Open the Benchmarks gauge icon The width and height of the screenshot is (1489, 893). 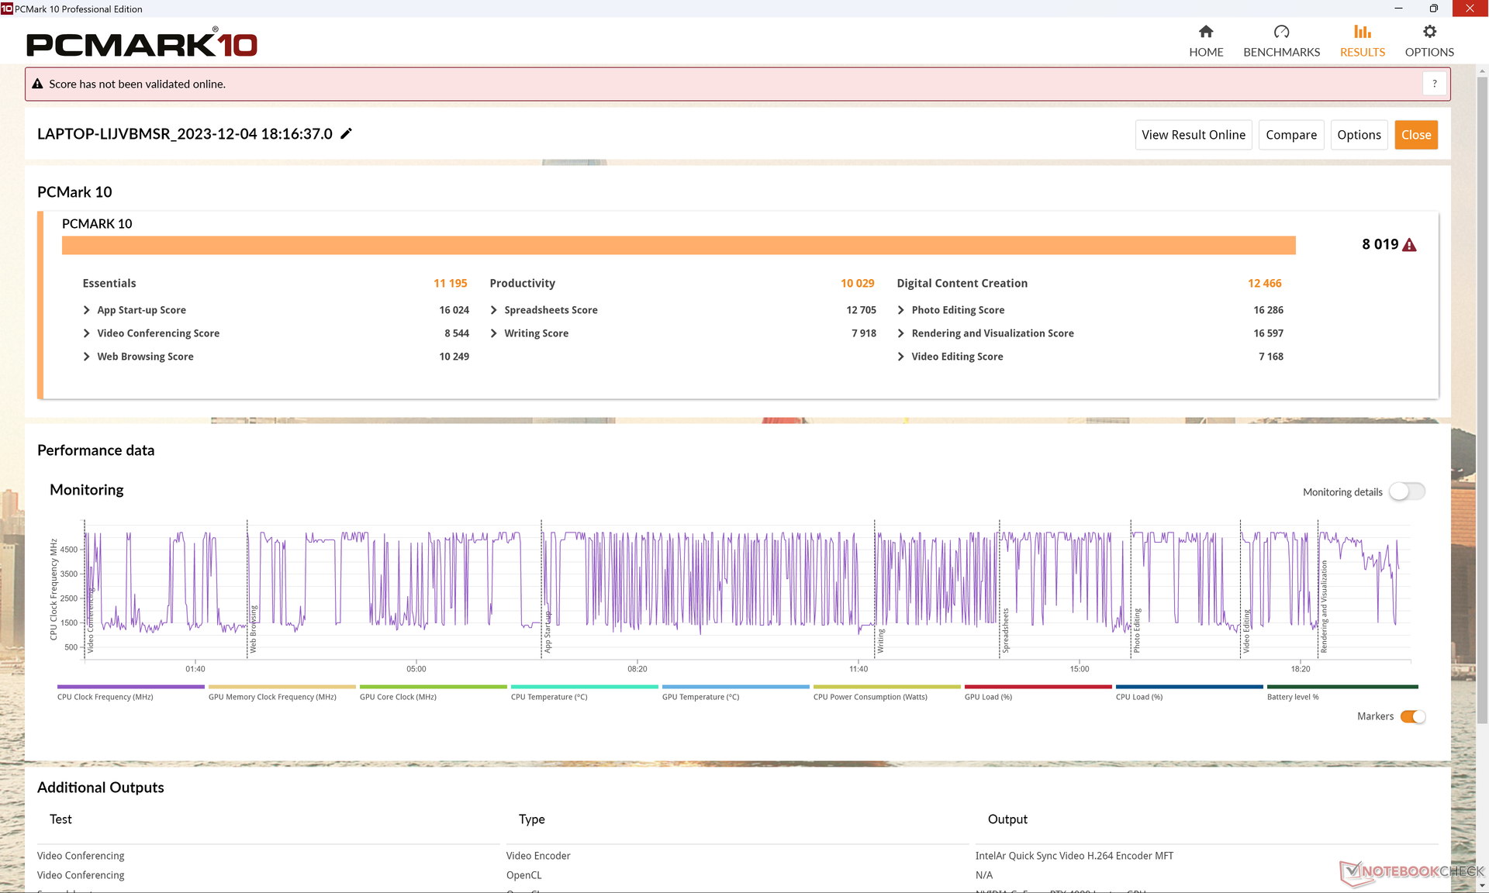pos(1281,32)
